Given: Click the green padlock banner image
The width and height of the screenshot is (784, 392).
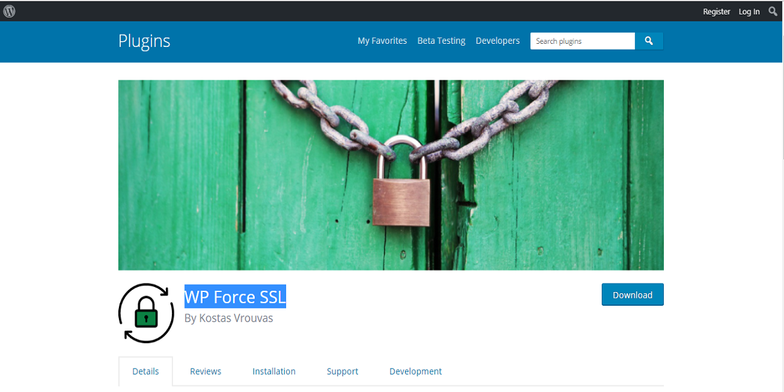Looking at the screenshot, I should pos(391,175).
